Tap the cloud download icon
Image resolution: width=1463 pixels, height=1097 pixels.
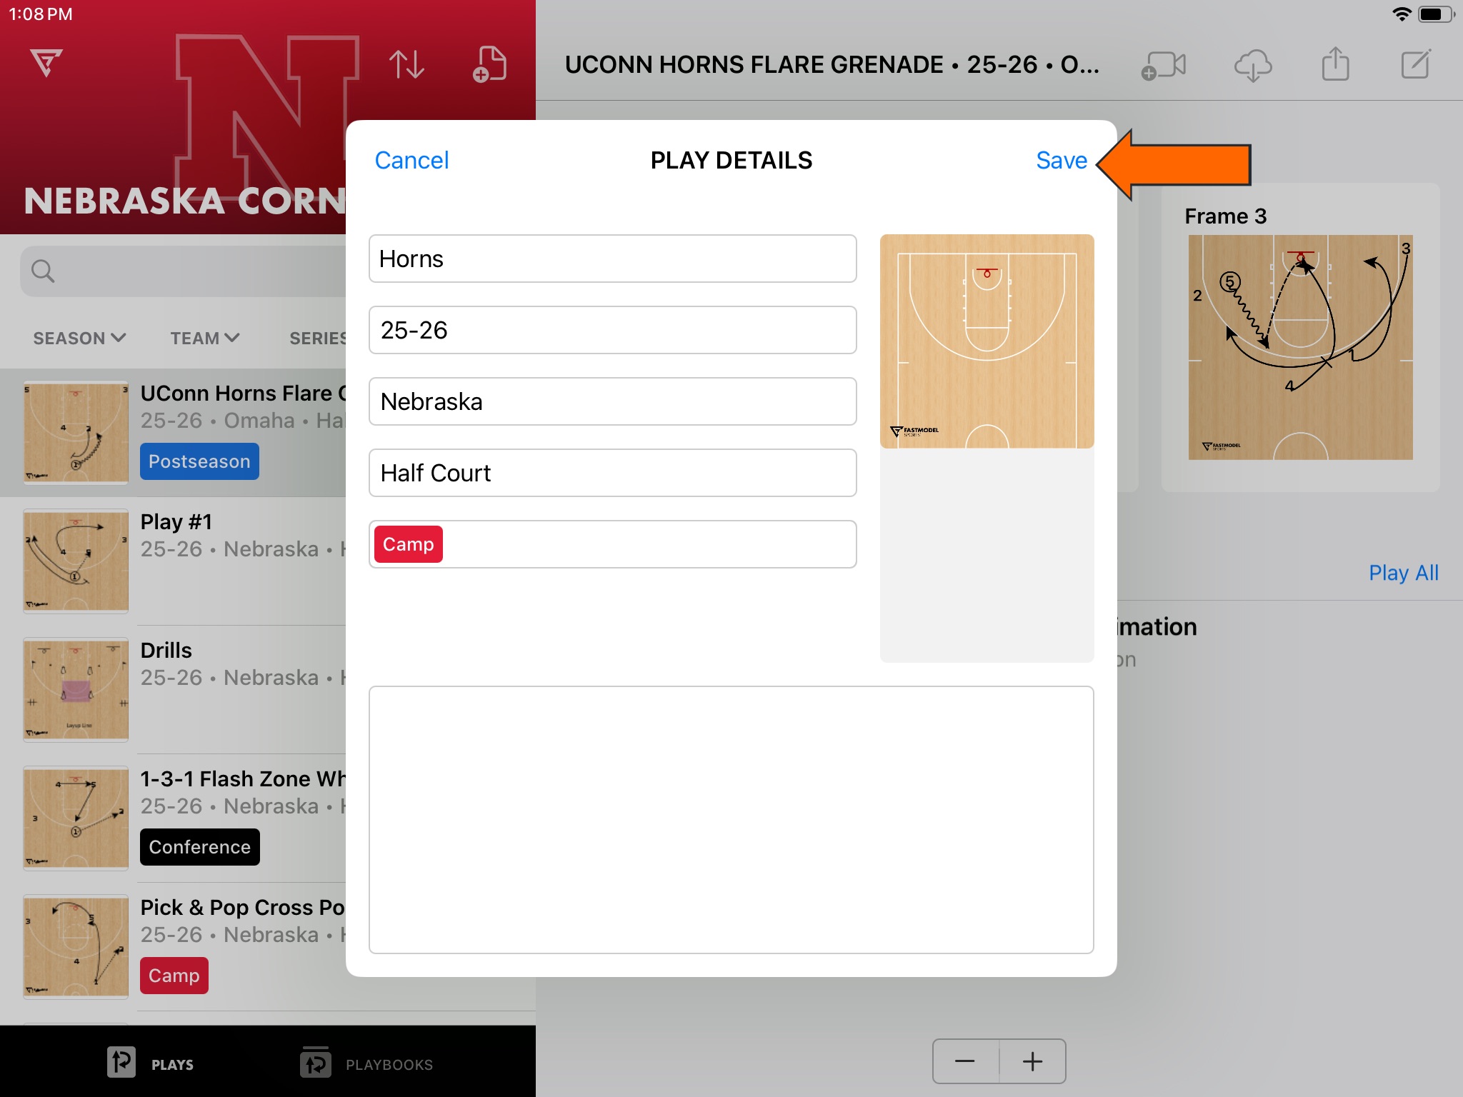coord(1253,66)
